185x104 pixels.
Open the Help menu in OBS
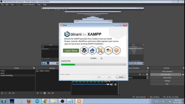point(45,5)
